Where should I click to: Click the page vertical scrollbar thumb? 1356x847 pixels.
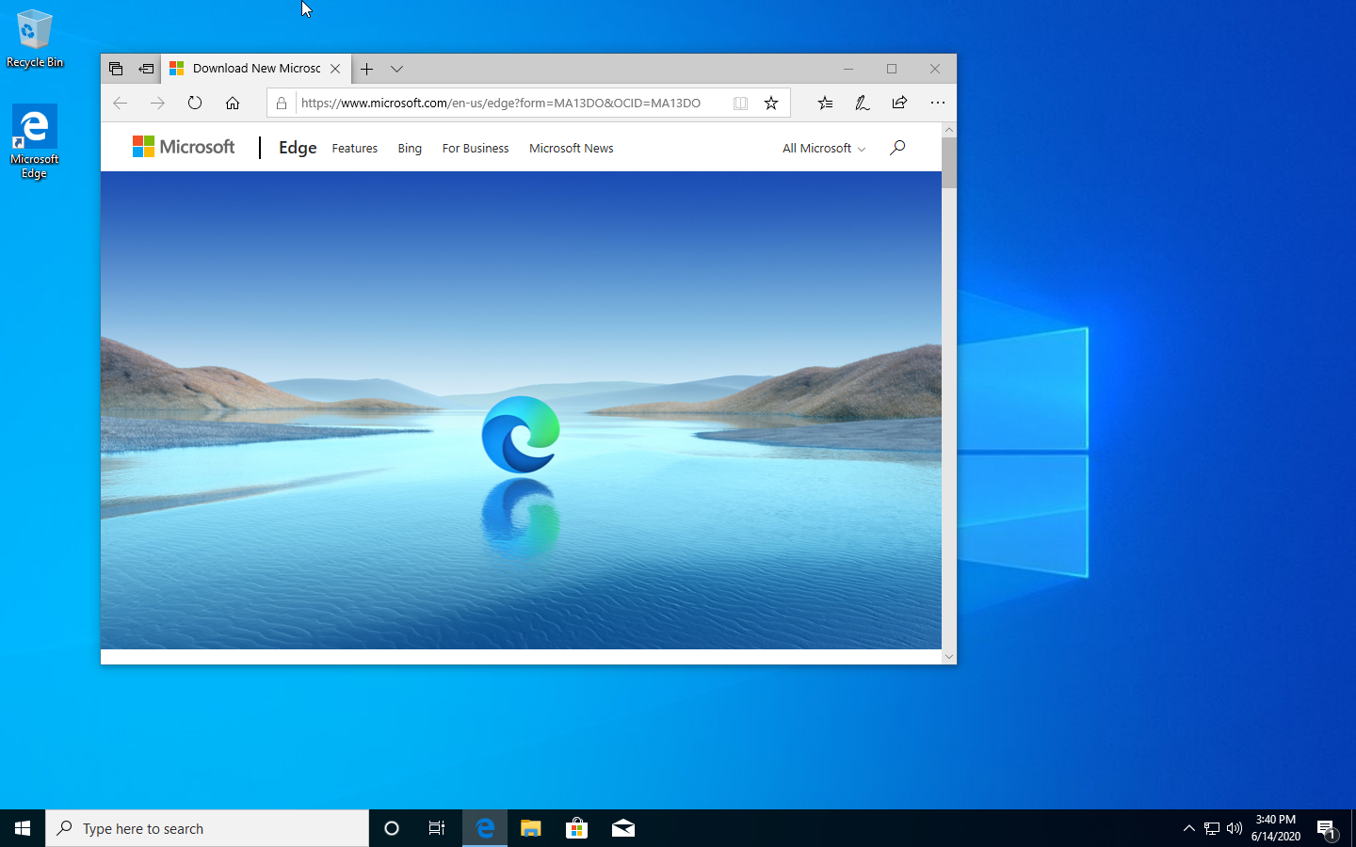(949, 162)
